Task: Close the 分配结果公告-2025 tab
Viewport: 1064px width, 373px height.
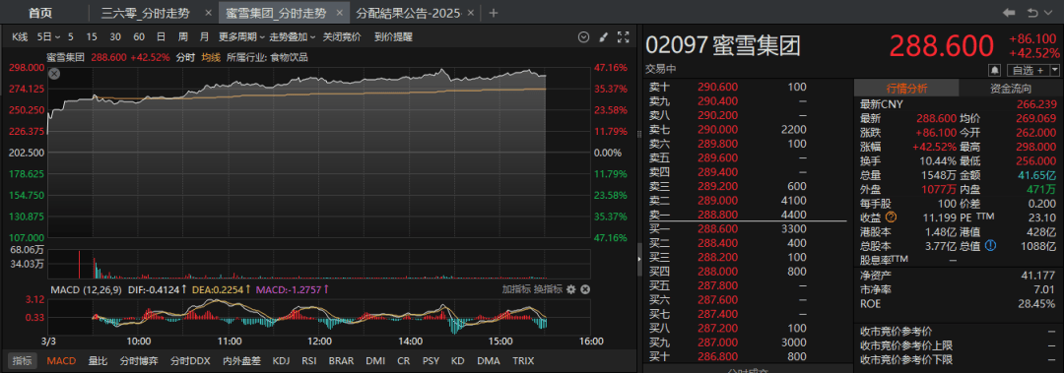Action: tap(470, 13)
